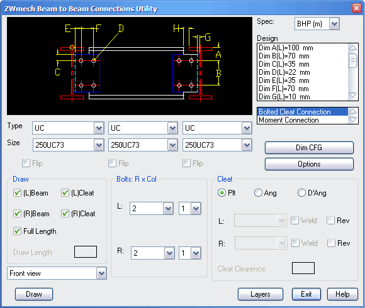Open the R bolts rows dropdown
The image size is (365, 308).
[x=153, y=253]
